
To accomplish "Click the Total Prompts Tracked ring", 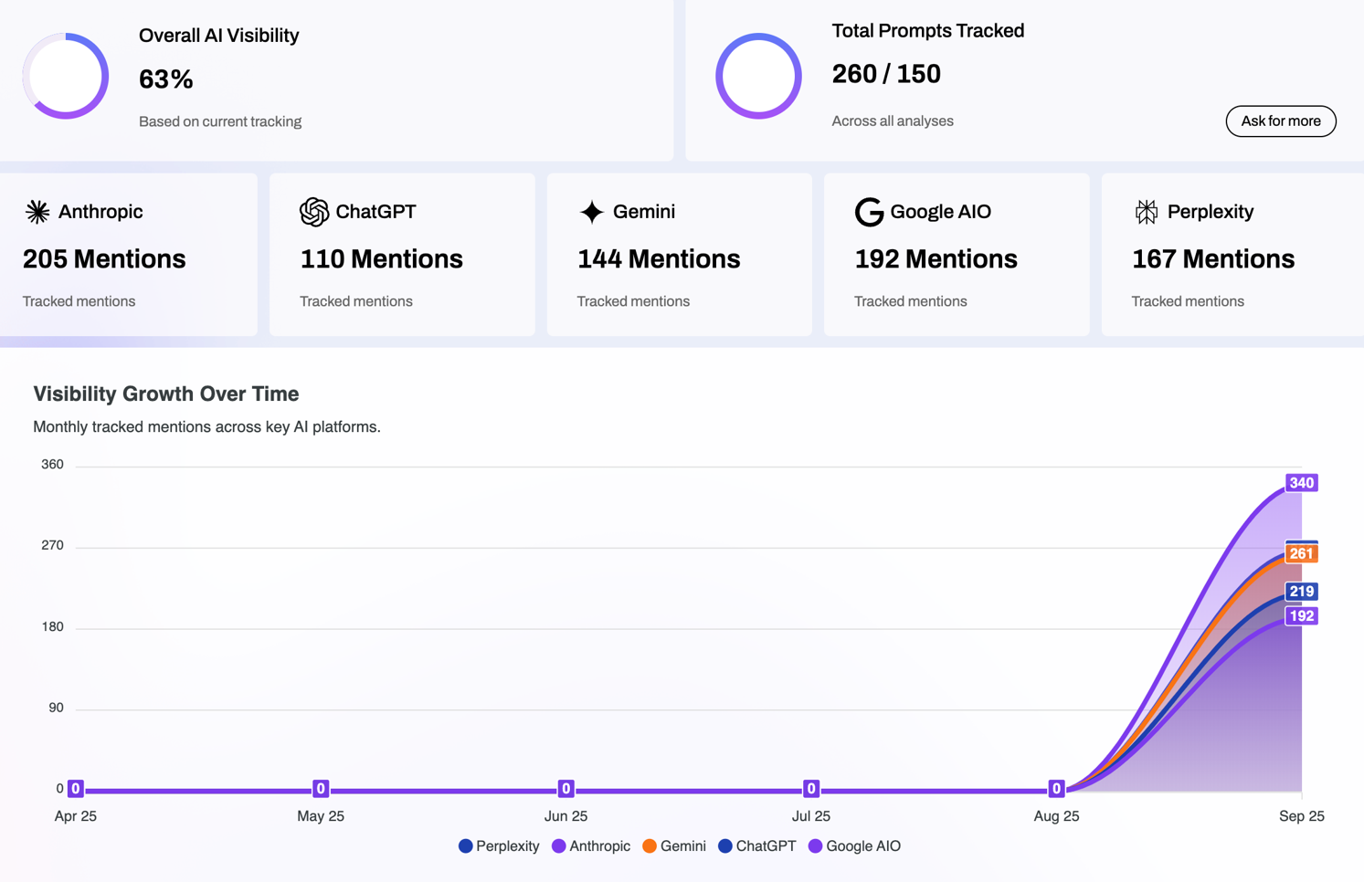I will (758, 77).
